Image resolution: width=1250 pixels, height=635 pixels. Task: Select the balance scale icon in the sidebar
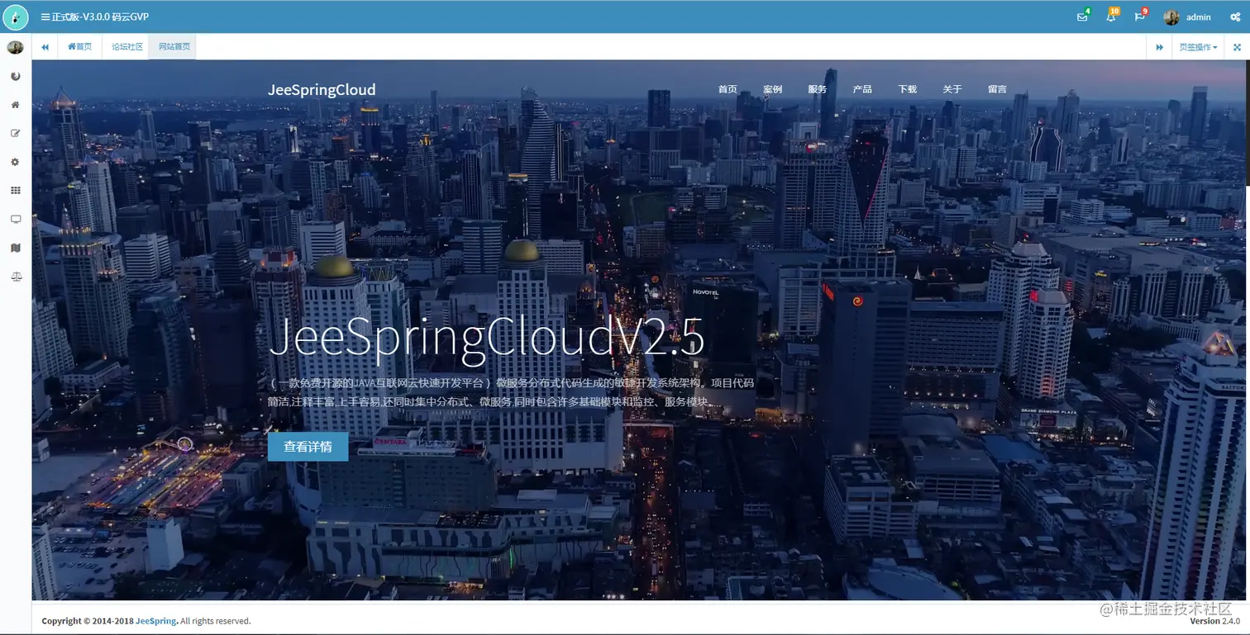point(16,277)
